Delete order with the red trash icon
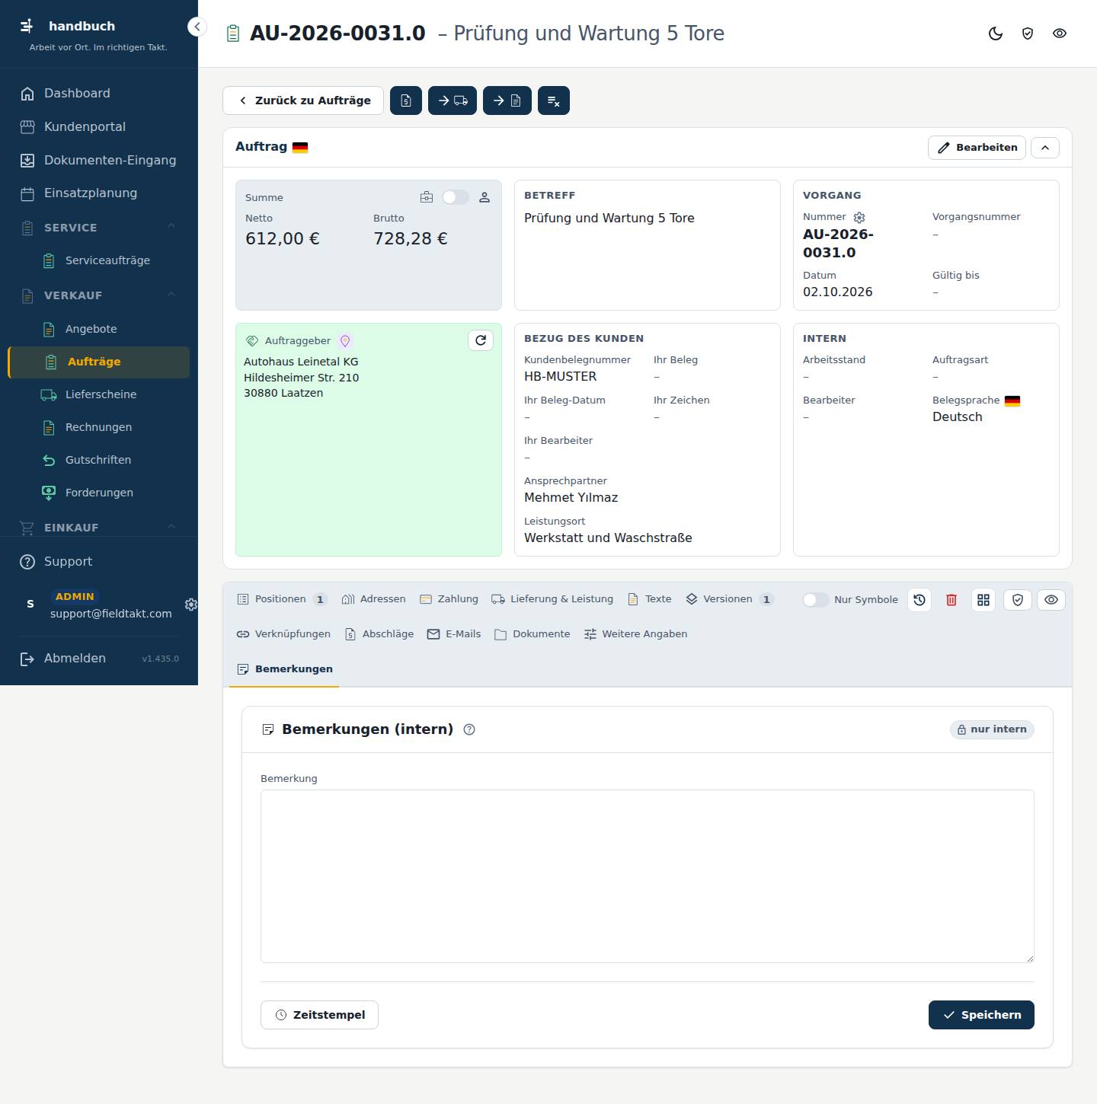 coord(951,600)
